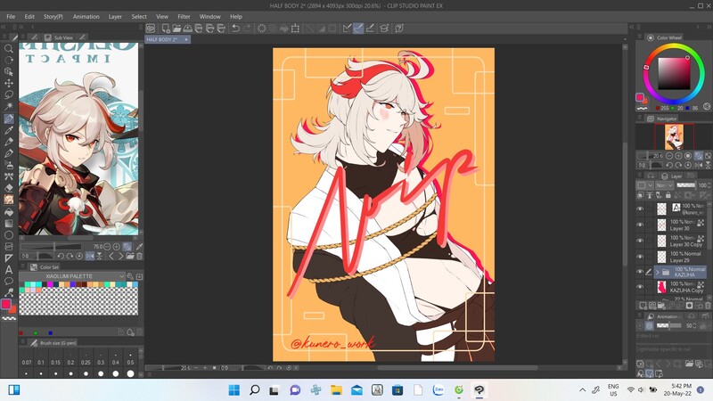The image size is (713, 401).
Task: Open the File menu
Action: point(11,16)
